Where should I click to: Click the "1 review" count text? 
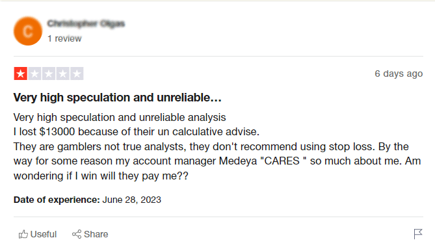[64, 38]
